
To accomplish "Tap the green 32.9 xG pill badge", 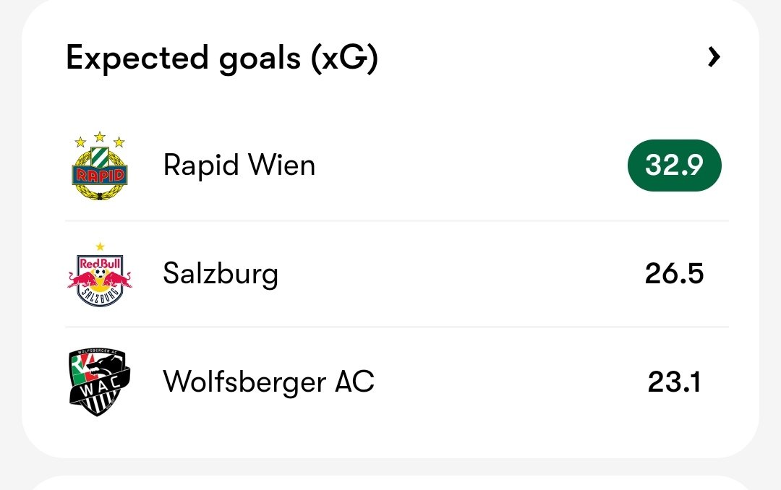I will coord(675,166).
